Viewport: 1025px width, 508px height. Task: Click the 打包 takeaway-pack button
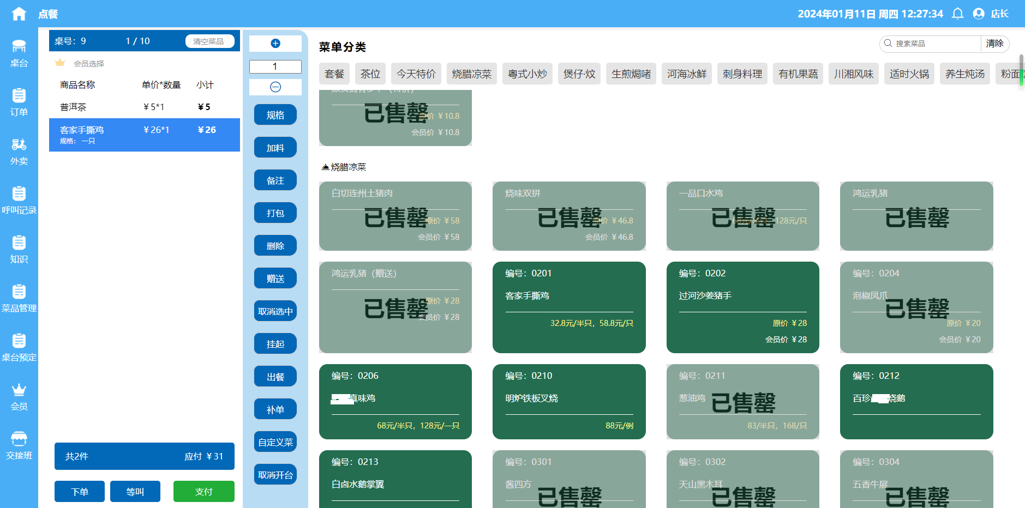click(x=275, y=213)
